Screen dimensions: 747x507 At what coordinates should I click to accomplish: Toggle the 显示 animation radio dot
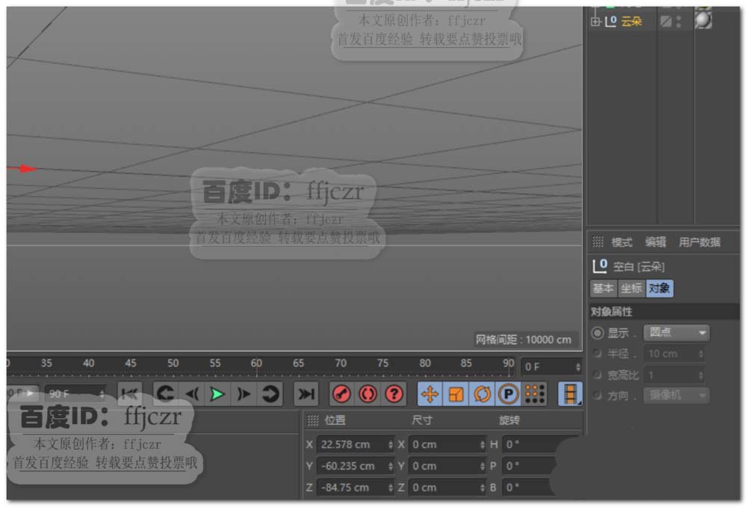click(x=598, y=333)
